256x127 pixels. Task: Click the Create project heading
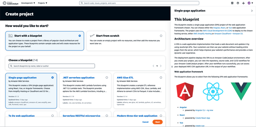coord(19,14)
